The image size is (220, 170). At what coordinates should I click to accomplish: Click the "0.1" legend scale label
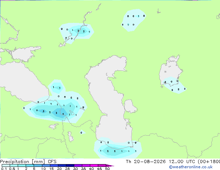4,169
